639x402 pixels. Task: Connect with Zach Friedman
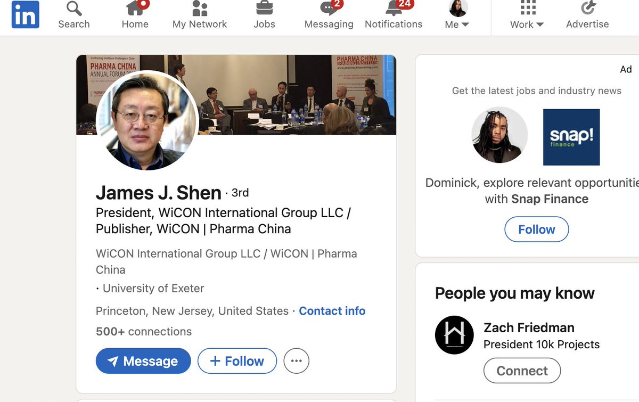(522, 371)
